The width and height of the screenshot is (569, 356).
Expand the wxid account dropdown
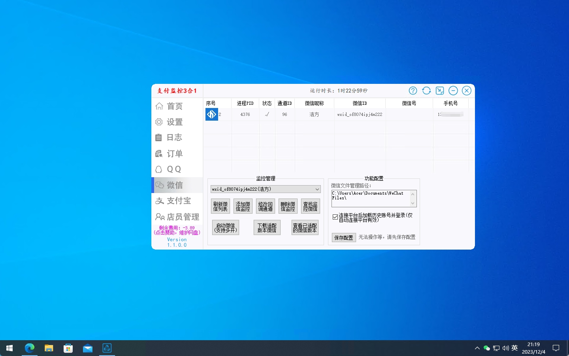tap(317, 189)
